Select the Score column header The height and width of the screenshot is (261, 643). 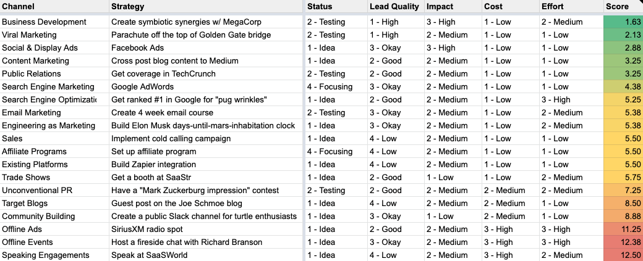pyautogui.click(x=618, y=6)
